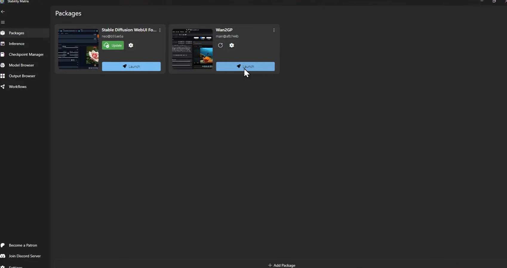
Task: Launch Stable Diffusion WebUI Forge
Action: tap(131, 66)
